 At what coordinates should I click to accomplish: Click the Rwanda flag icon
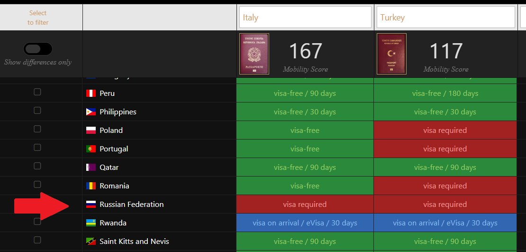[91, 223]
